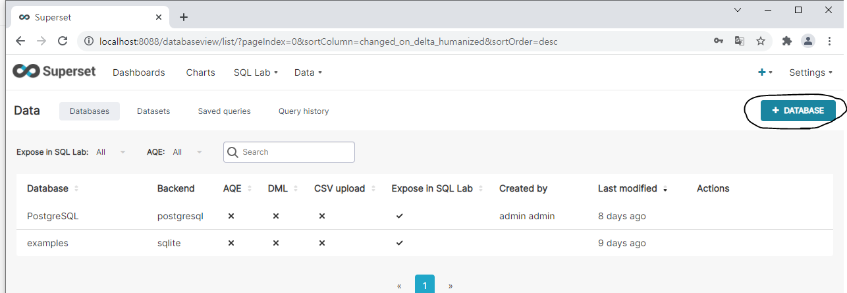Viewport: 847px width, 293px height.
Task: Click the Superset logo in navbar
Action: click(54, 72)
